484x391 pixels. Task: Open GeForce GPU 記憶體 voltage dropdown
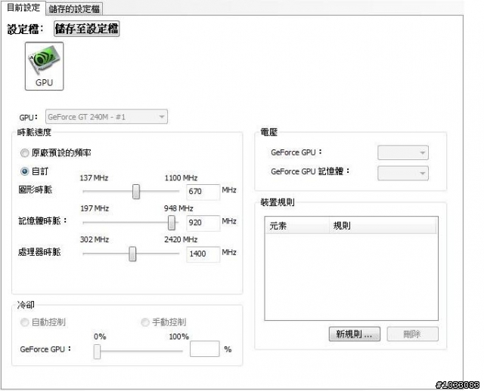(403, 173)
